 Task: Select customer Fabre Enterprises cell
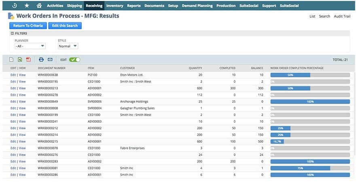pyautogui.click(x=132, y=148)
